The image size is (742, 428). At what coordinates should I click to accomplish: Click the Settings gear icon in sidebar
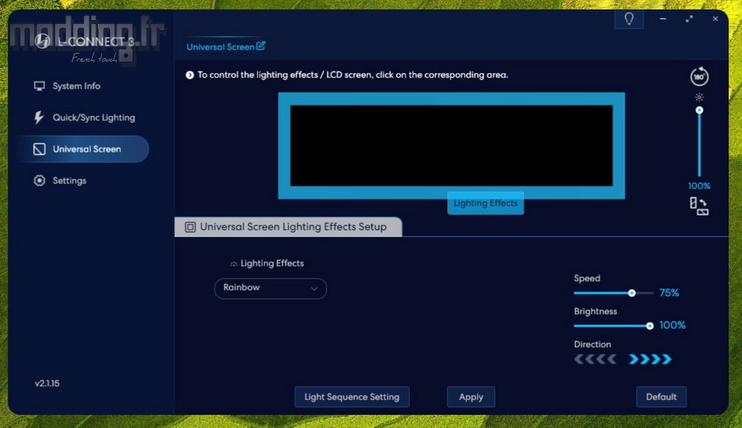pyautogui.click(x=39, y=181)
